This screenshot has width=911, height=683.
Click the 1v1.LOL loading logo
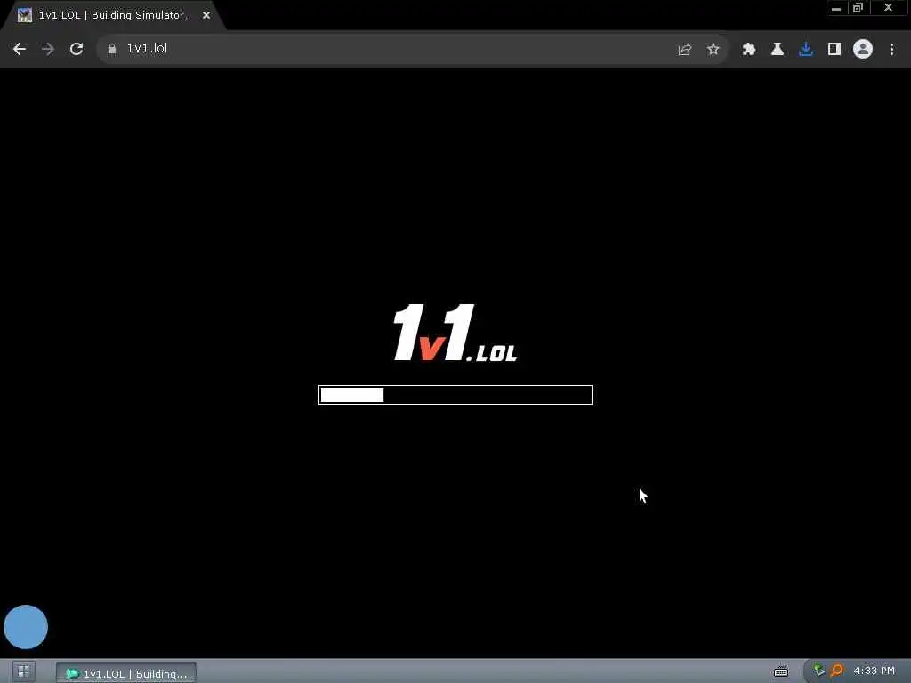[x=455, y=333]
